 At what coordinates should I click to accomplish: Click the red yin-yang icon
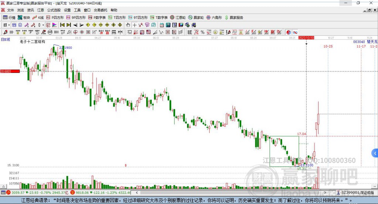[x=289, y=32]
